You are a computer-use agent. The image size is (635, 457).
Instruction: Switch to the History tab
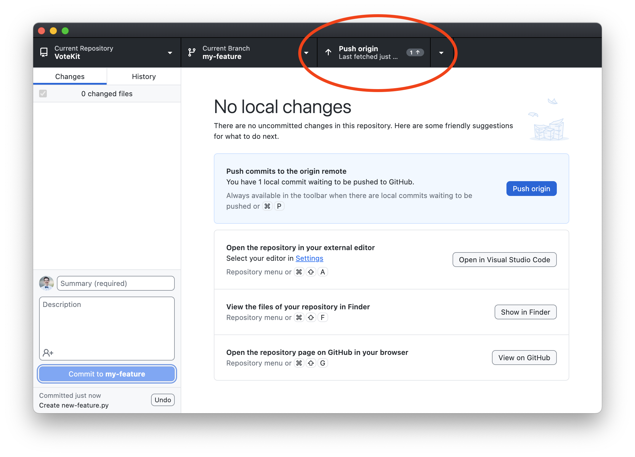point(144,76)
